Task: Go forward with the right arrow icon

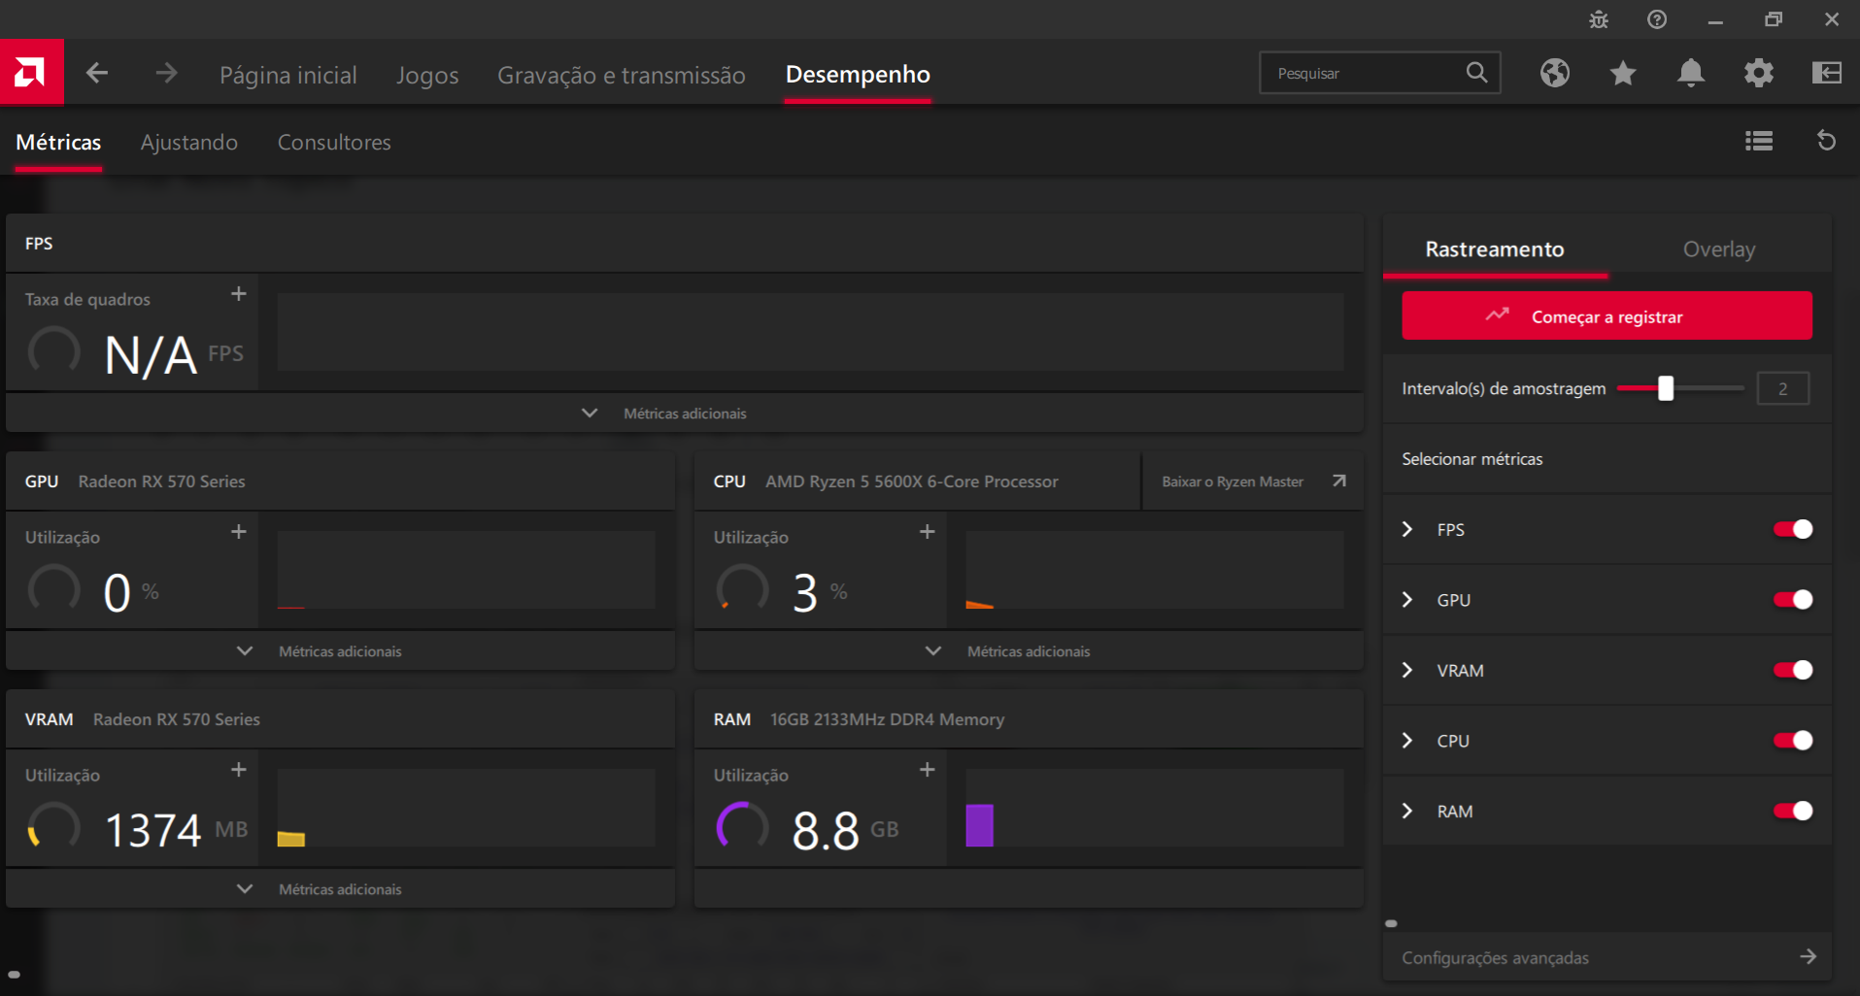Action: [x=166, y=73]
